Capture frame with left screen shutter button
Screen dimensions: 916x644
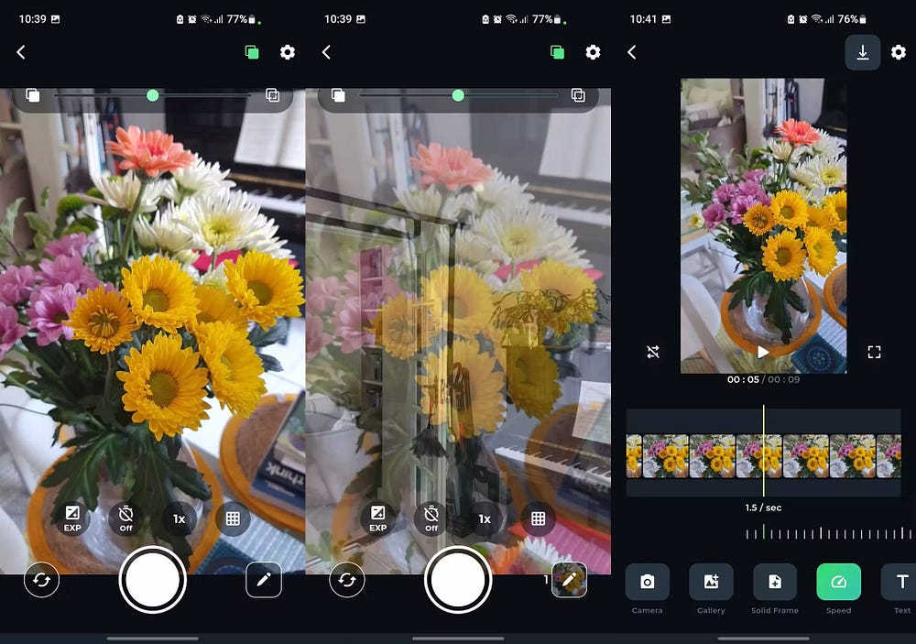pyautogui.click(x=152, y=580)
